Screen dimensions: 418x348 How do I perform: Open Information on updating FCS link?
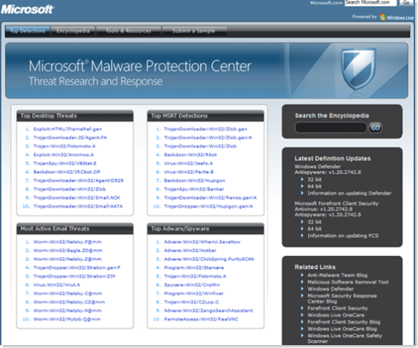[343, 236]
